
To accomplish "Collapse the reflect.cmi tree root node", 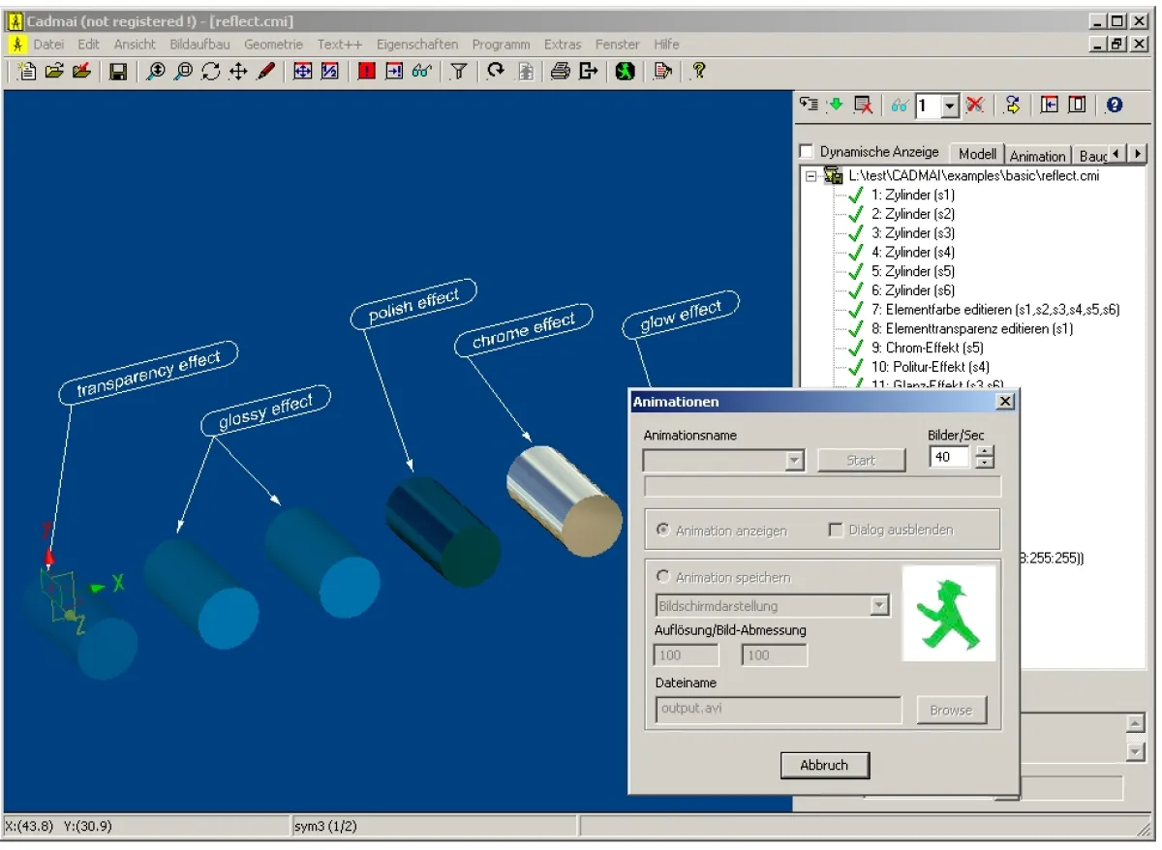I will 811,176.
